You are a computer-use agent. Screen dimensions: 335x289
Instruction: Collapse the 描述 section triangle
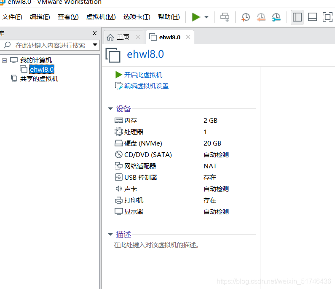point(110,235)
